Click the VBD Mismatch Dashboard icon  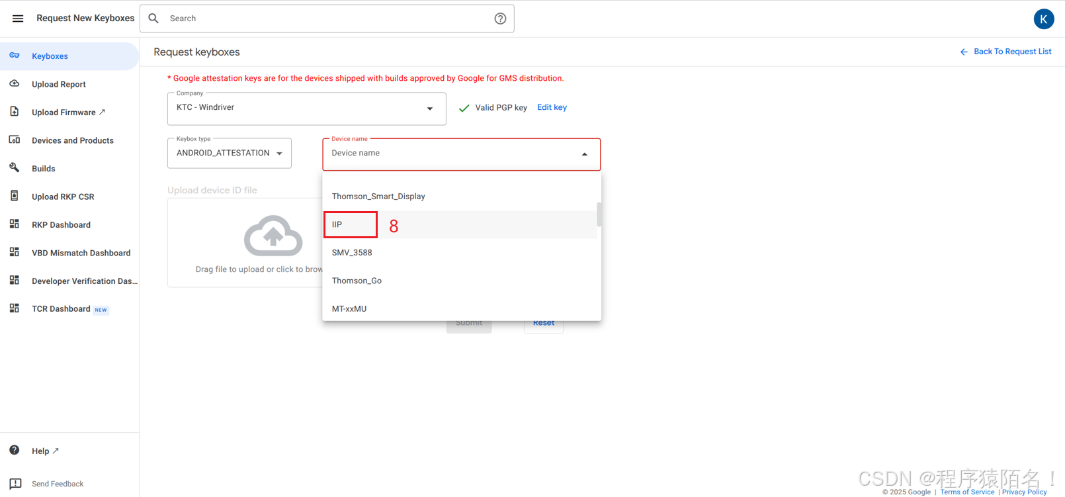pos(15,252)
